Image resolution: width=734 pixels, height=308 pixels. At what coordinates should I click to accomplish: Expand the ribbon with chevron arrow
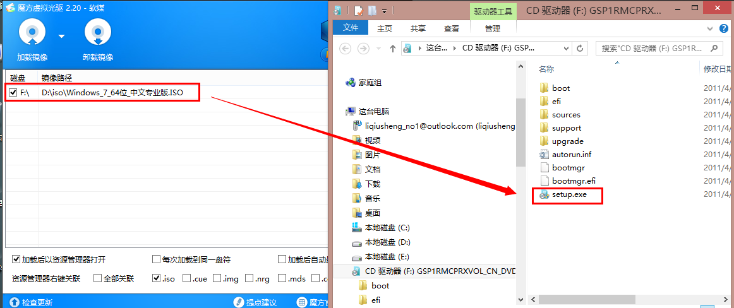pyautogui.click(x=709, y=28)
